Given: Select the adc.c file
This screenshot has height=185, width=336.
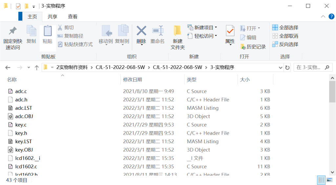Looking at the screenshot, I should tap(21, 91).
